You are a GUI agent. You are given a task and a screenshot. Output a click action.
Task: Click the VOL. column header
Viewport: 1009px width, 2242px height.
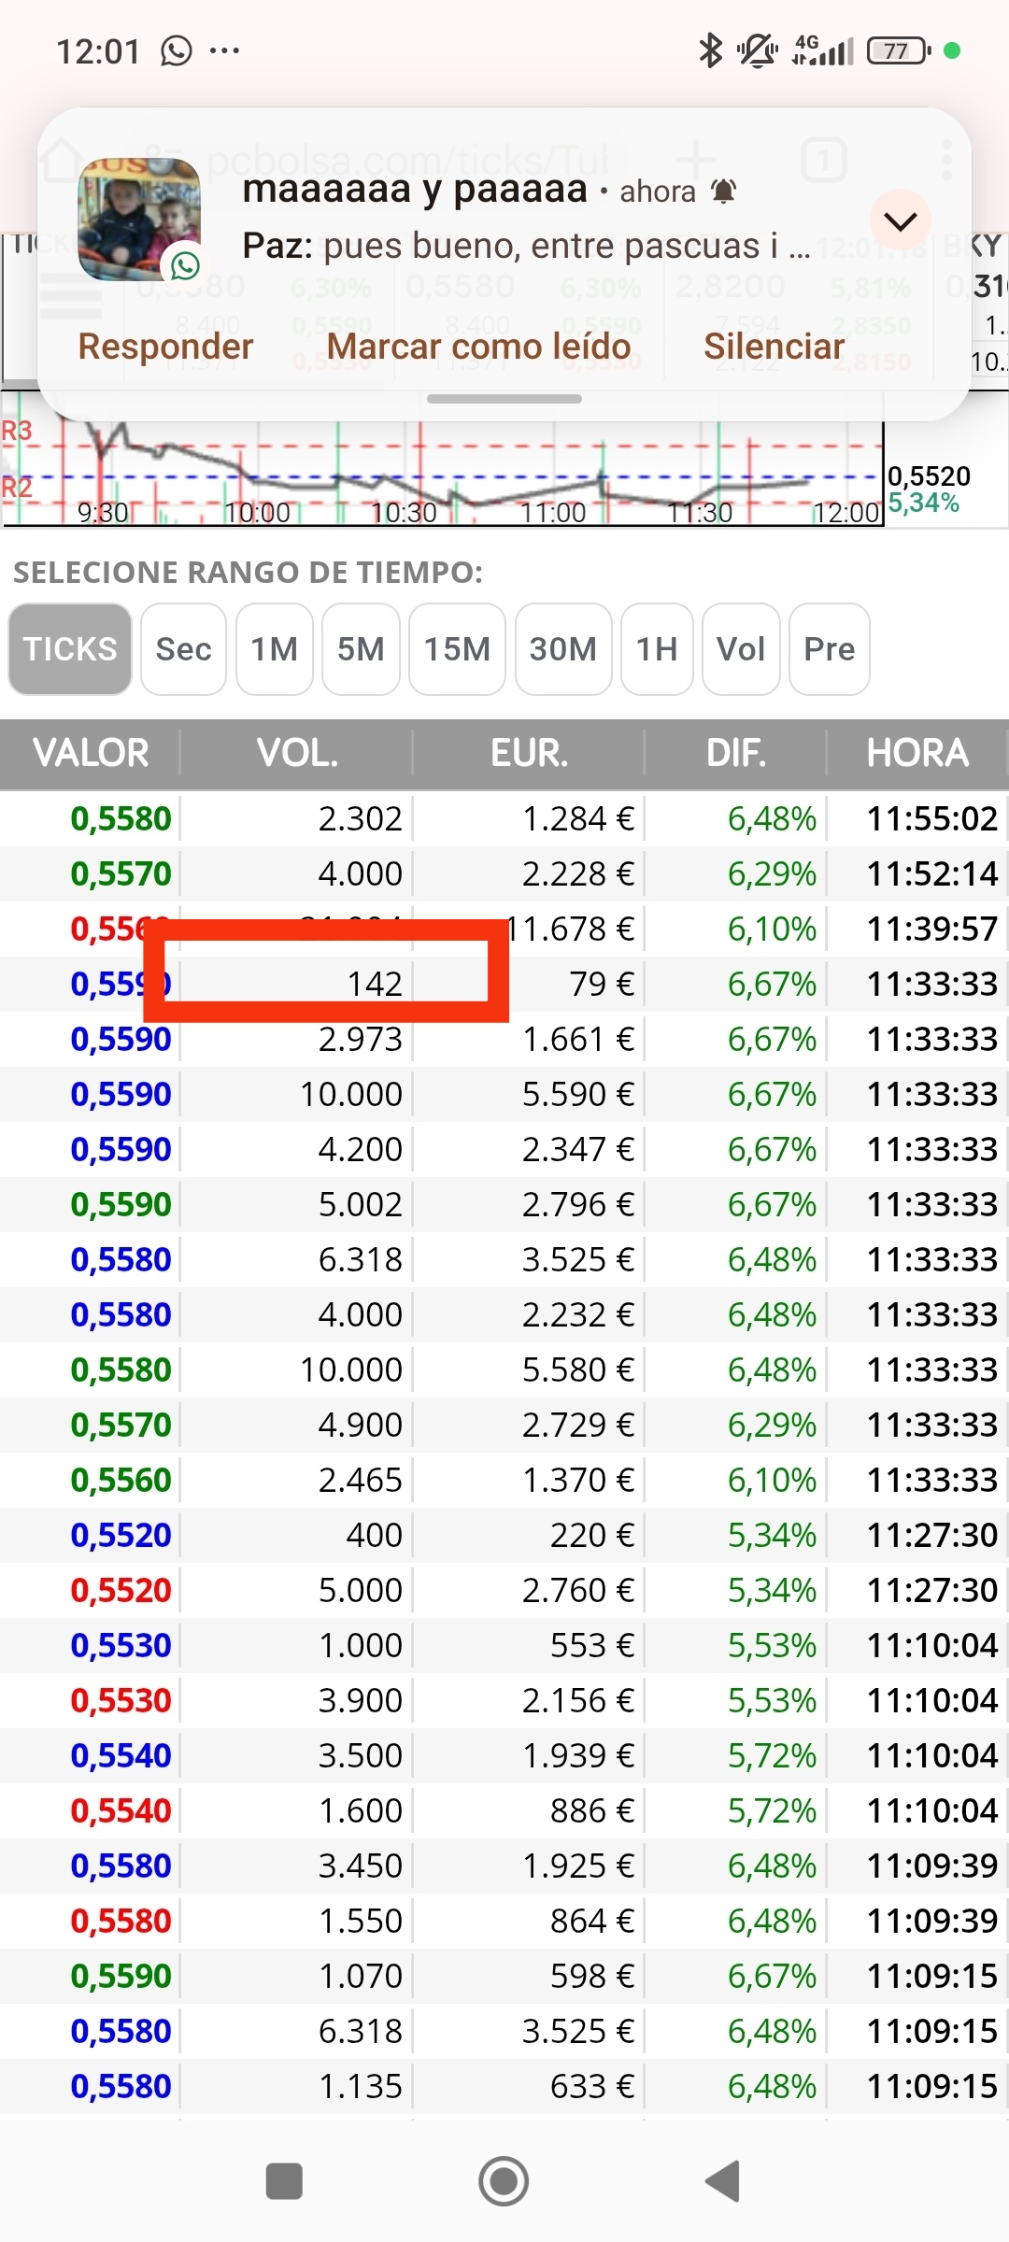pyautogui.click(x=297, y=753)
